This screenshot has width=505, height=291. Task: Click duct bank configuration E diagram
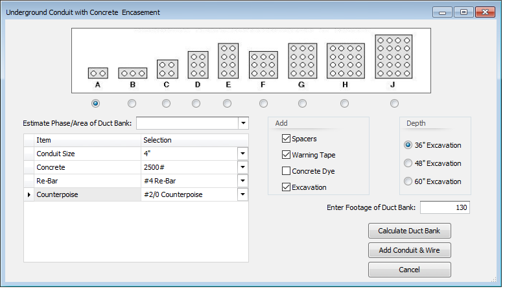pyautogui.click(x=228, y=61)
